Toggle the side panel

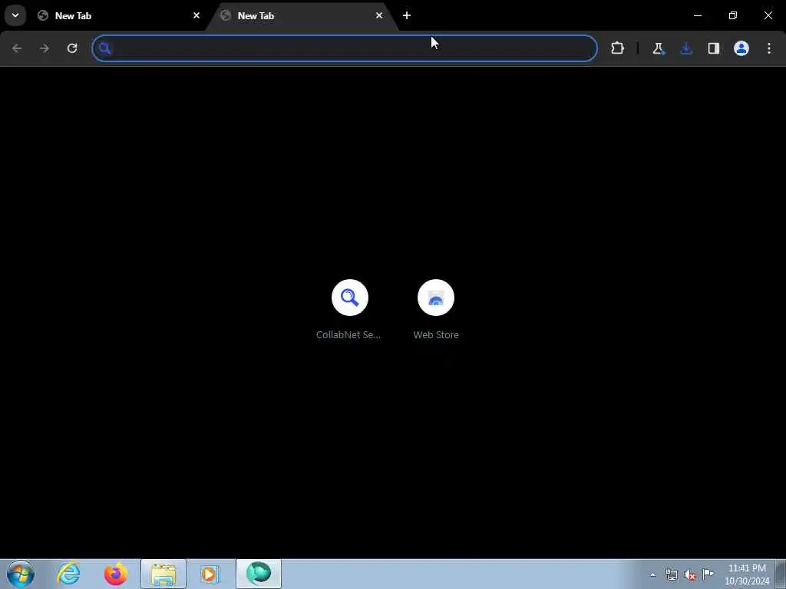pyautogui.click(x=714, y=48)
